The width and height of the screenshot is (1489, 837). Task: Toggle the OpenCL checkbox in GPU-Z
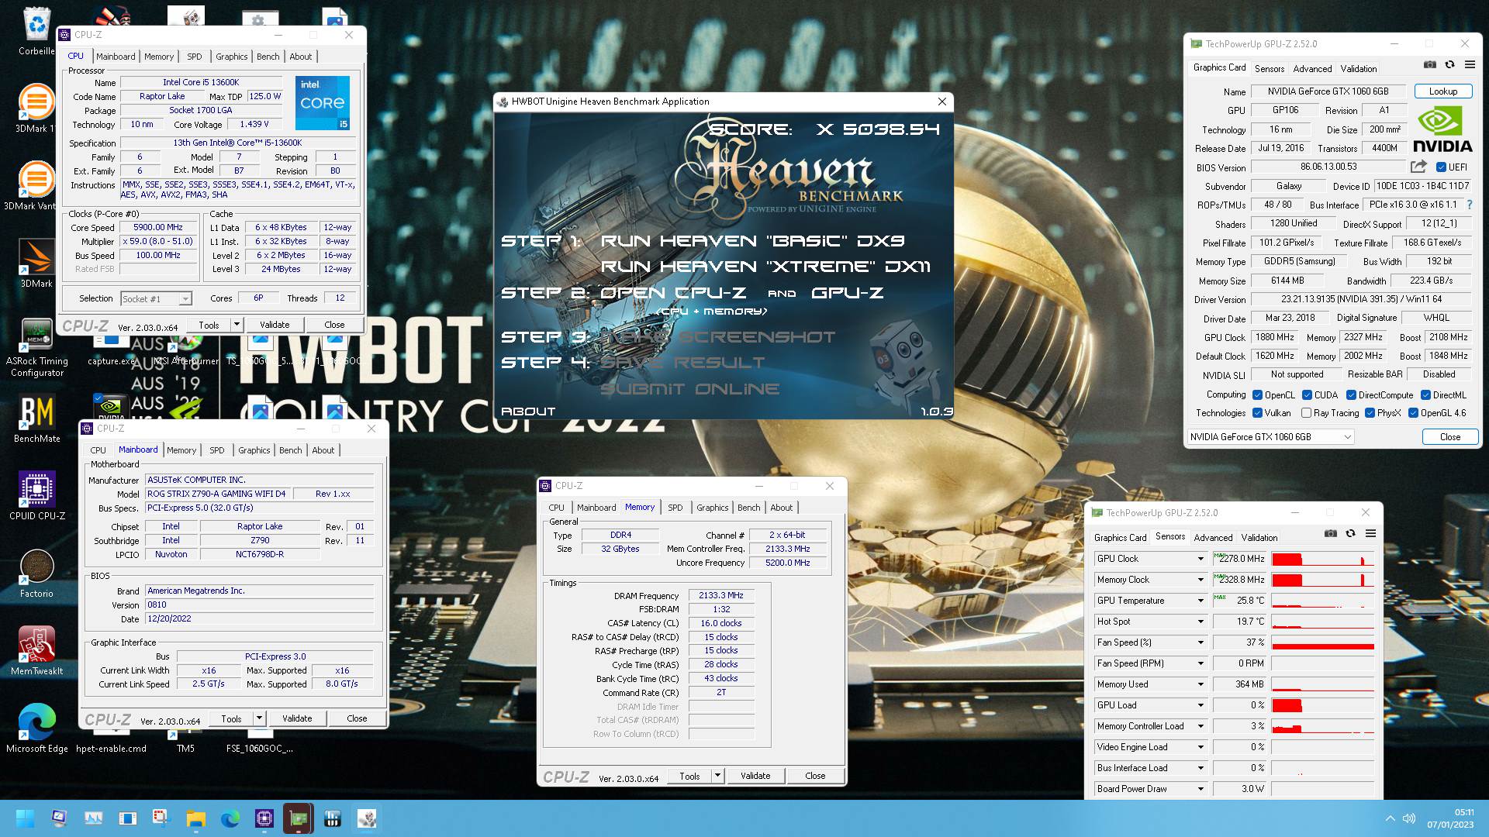click(x=1257, y=395)
